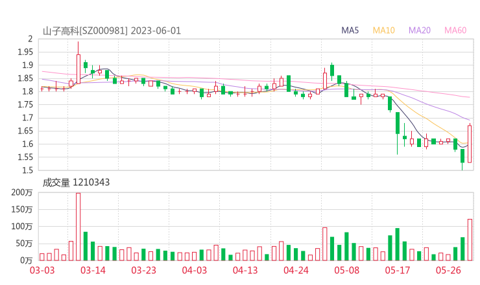Click the 1.6 price axis label
The height and width of the screenshot is (285, 480).
coord(27,144)
